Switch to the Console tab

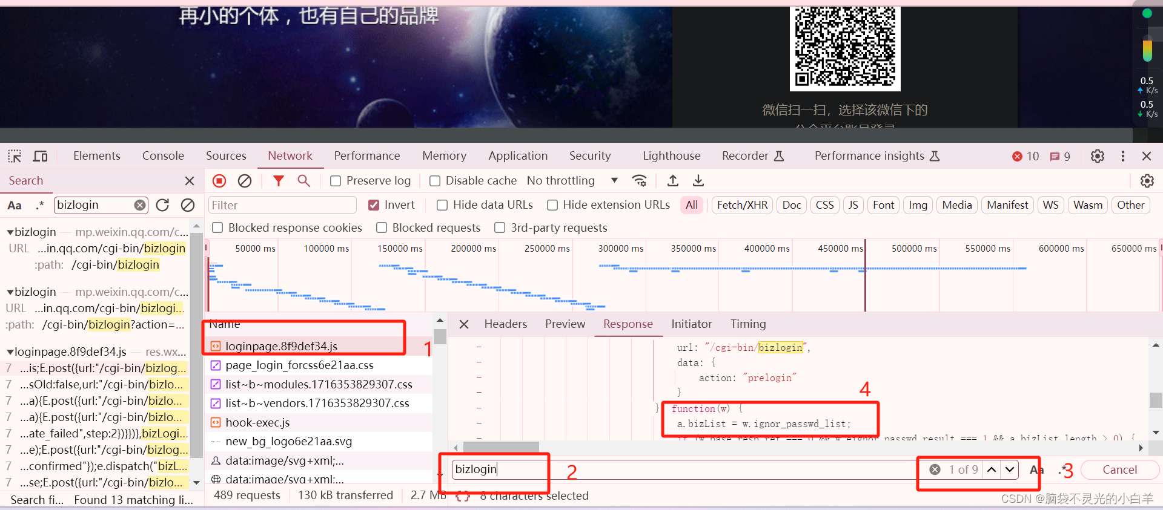[163, 156]
